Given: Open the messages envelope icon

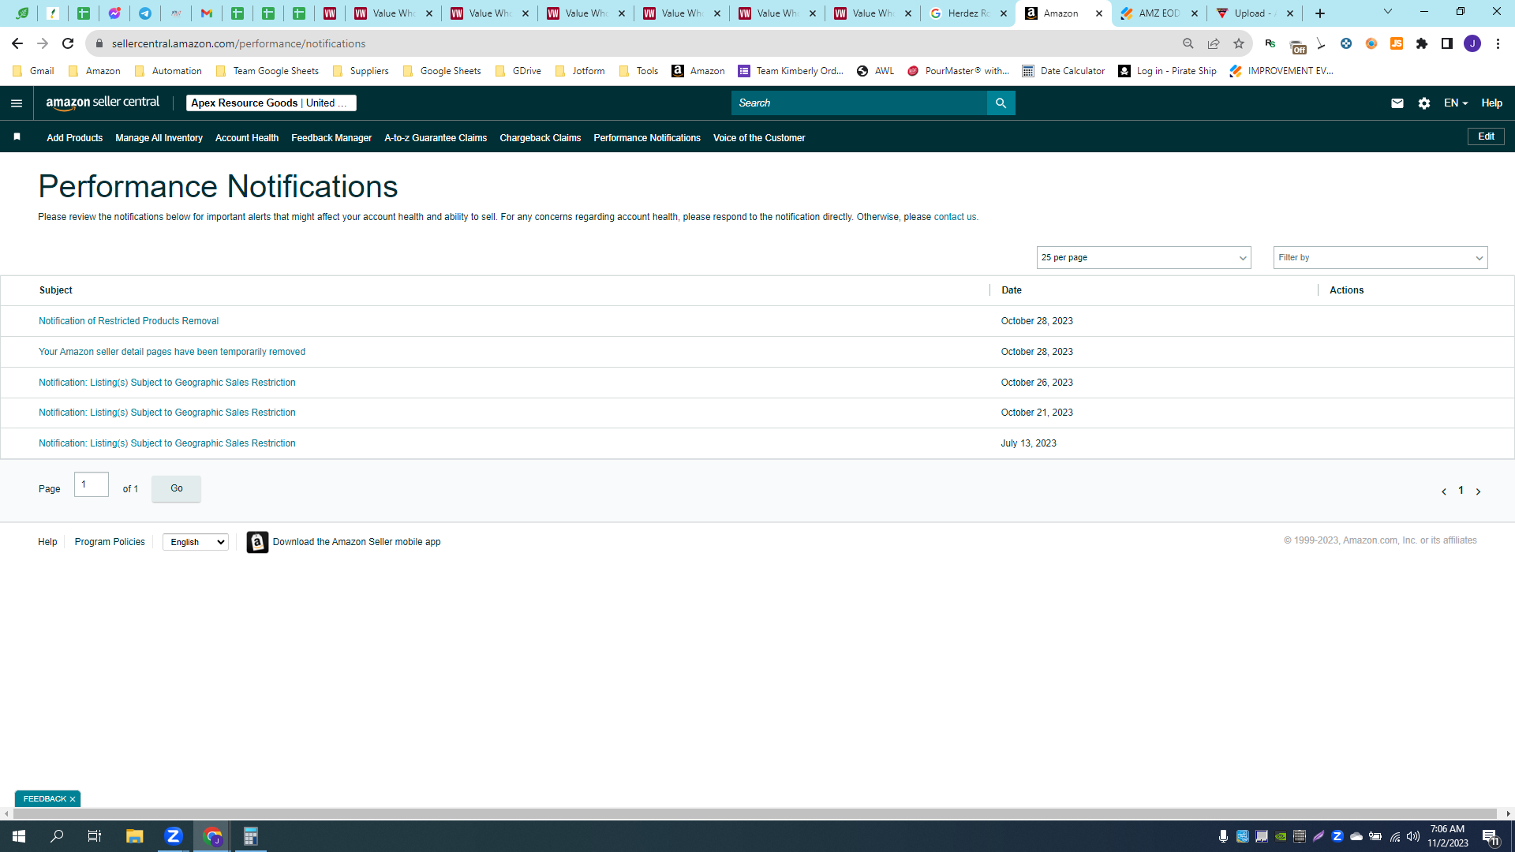Looking at the screenshot, I should click(x=1397, y=103).
